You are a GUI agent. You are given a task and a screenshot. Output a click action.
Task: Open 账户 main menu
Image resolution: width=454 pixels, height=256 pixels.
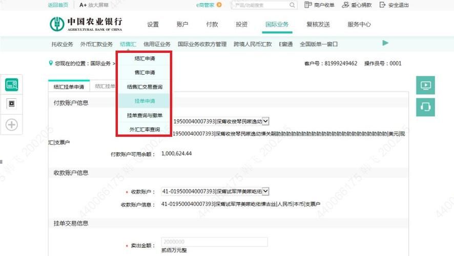(x=182, y=25)
